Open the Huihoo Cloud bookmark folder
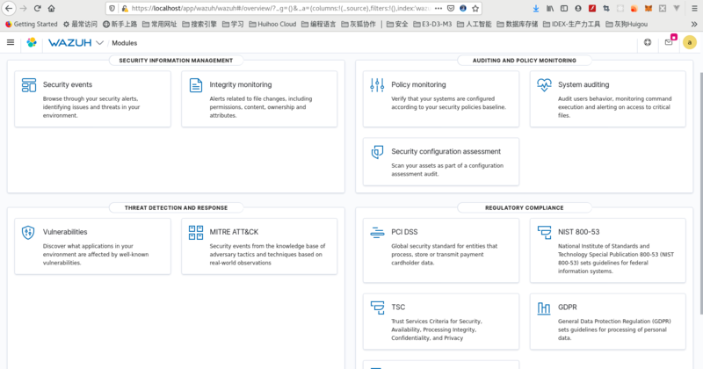This screenshot has width=703, height=369. (272, 25)
